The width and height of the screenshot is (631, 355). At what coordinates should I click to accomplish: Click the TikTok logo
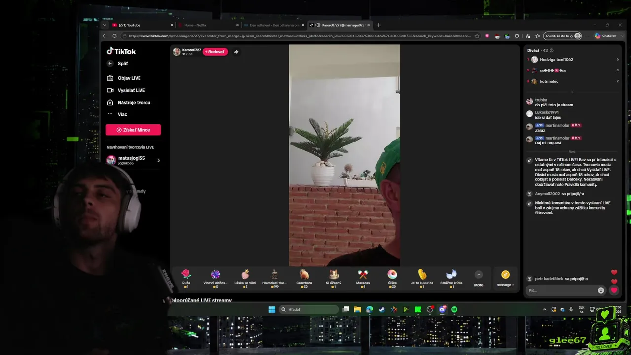point(121,51)
